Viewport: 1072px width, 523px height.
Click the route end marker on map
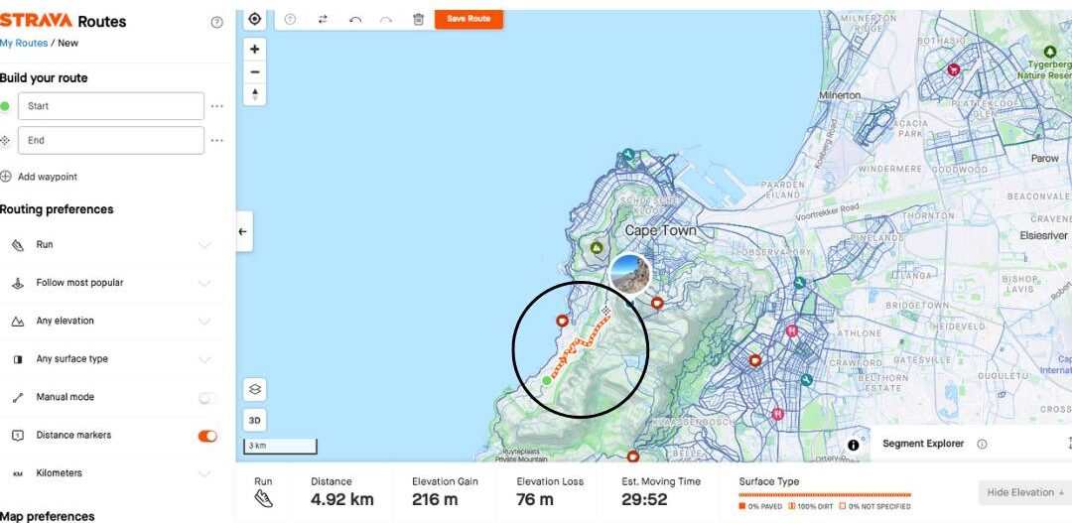605,311
